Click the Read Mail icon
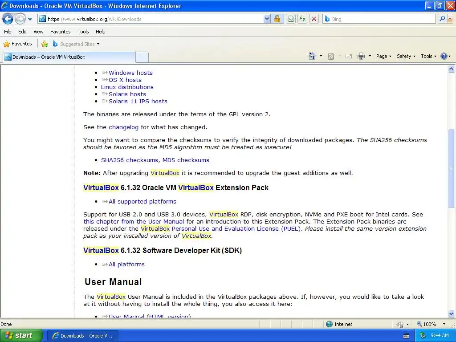The image size is (456, 342). click(x=349, y=56)
